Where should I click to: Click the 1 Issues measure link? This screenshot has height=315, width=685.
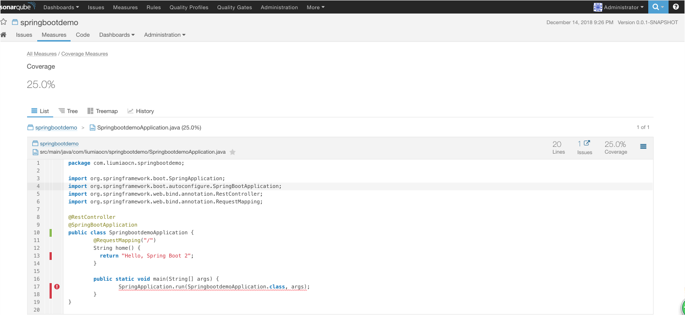pyautogui.click(x=584, y=147)
